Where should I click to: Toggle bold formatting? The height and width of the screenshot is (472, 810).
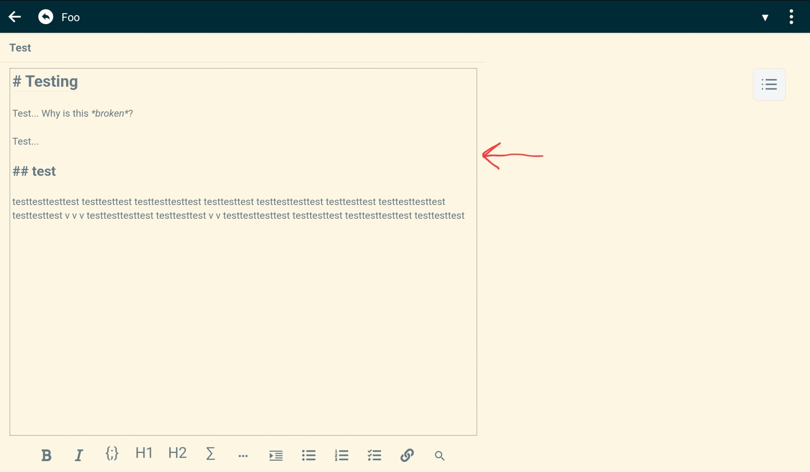(x=46, y=455)
